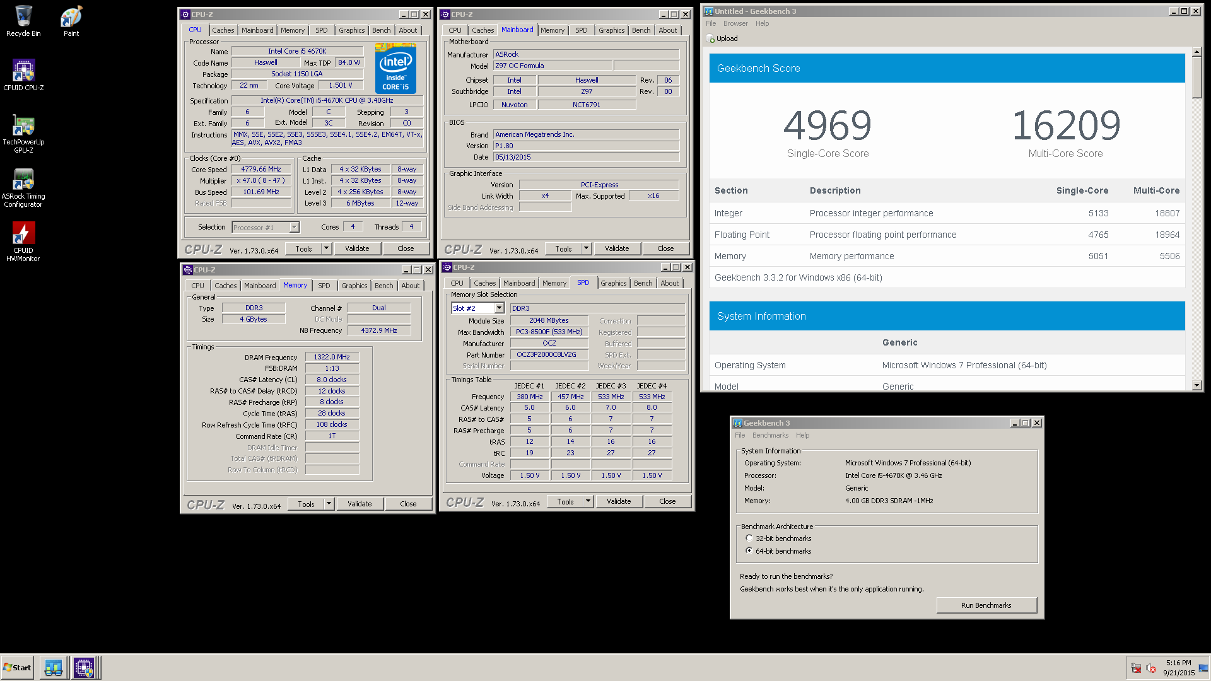Click the Floating Point results row
The height and width of the screenshot is (681, 1211).
point(947,235)
